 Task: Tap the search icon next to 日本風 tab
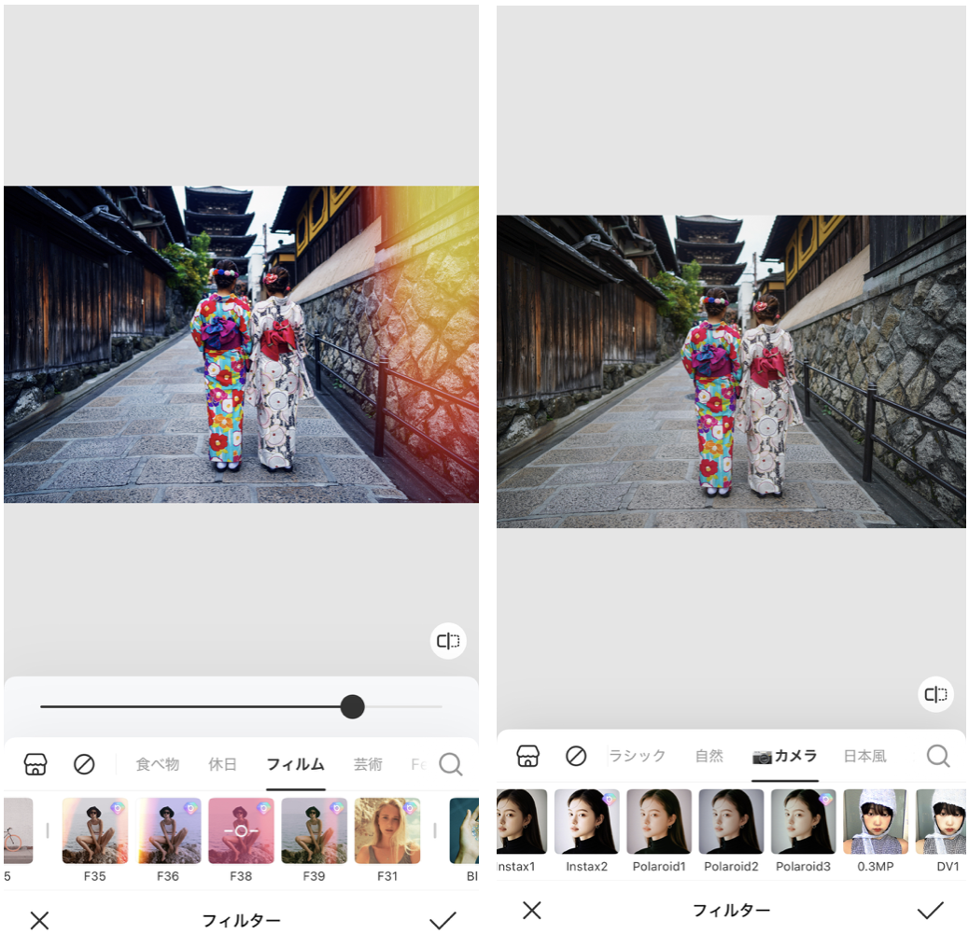[937, 756]
